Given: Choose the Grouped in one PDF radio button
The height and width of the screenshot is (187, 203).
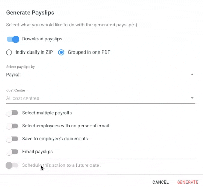Looking at the screenshot, I should coord(61,52).
